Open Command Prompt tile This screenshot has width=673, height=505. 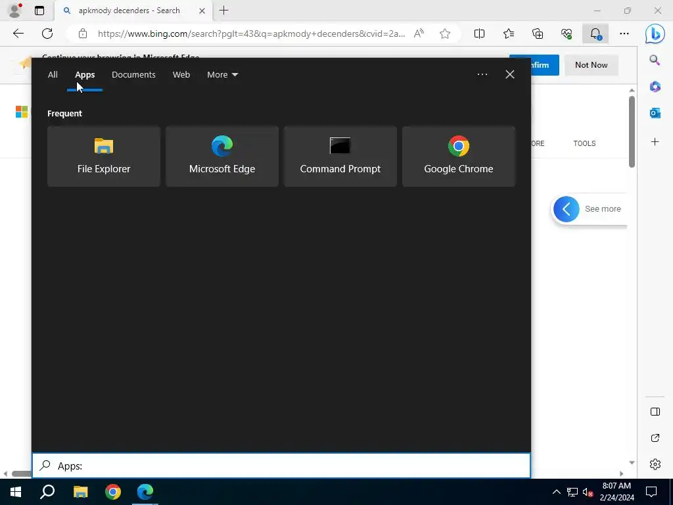pyautogui.click(x=340, y=156)
